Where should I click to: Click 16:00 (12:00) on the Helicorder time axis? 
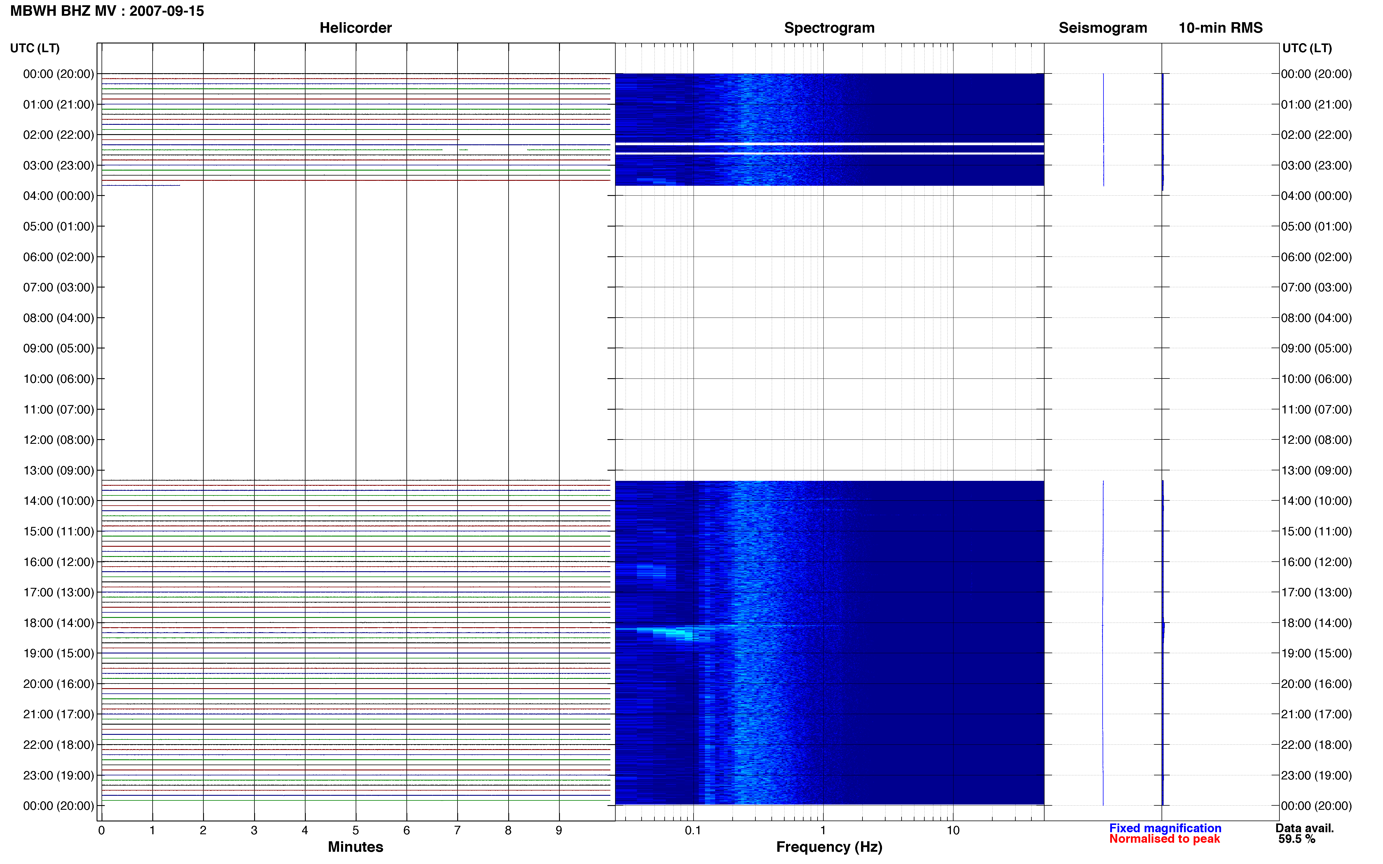(x=58, y=562)
